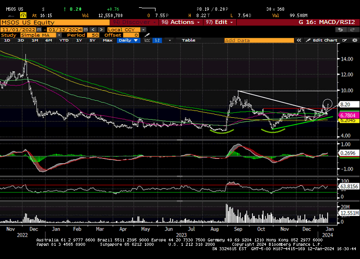Click the 0.2696 MACD value label
Screen dimensions: 360x259
point(349,153)
